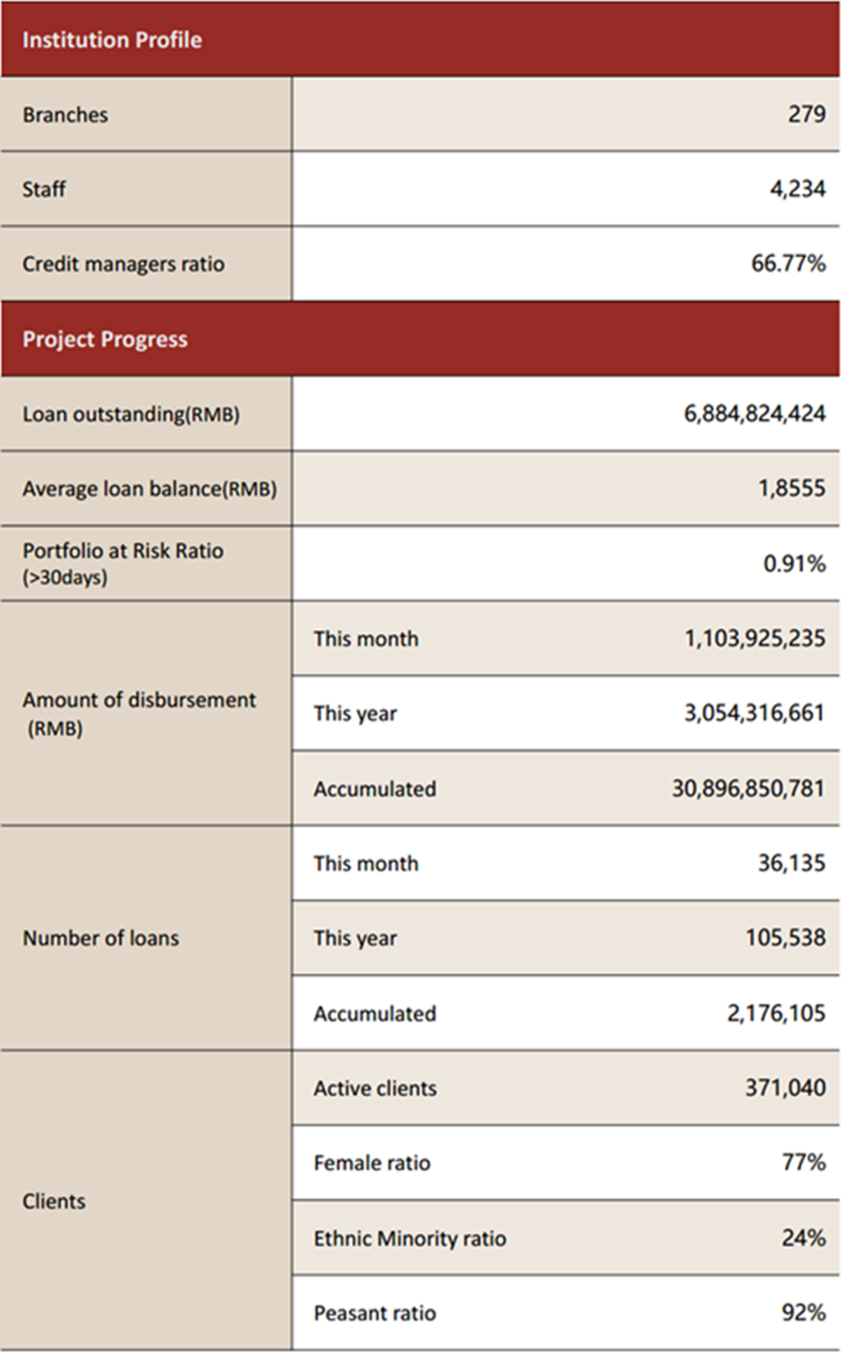Select the Average loan balance(RMB) label
The width and height of the screenshot is (842, 1353).
149,489
